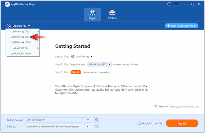Toggle Merge into one file checkbox
This screenshot has width=205, height=133.
coord(139,123)
